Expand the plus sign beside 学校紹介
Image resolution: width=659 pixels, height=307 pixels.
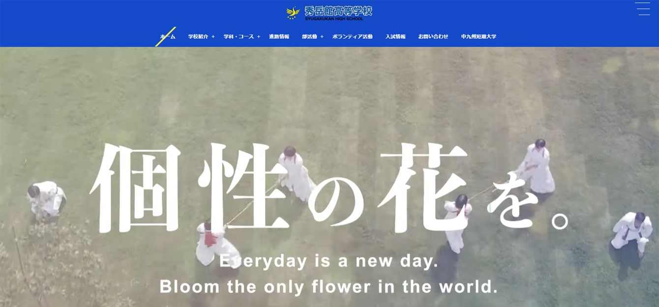[213, 37]
